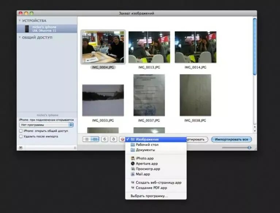Click the sidebar resize grip handle

pos(75,148)
